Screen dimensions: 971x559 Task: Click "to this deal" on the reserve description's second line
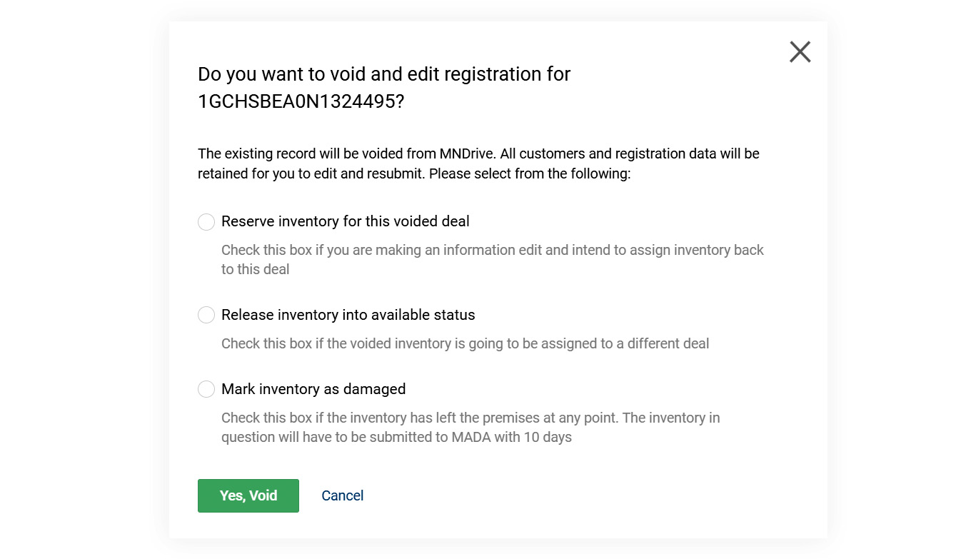(255, 269)
